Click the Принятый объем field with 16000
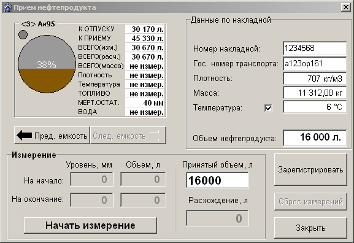 pyautogui.click(x=217, y=180)
